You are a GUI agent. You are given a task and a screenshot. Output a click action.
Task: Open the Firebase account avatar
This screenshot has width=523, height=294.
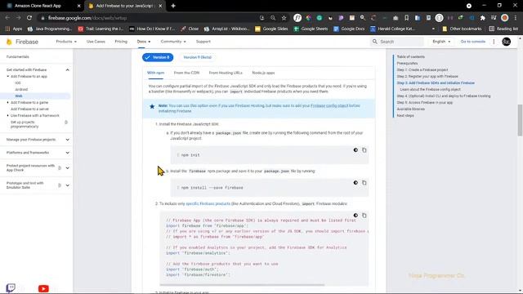[x=506, y=42]
